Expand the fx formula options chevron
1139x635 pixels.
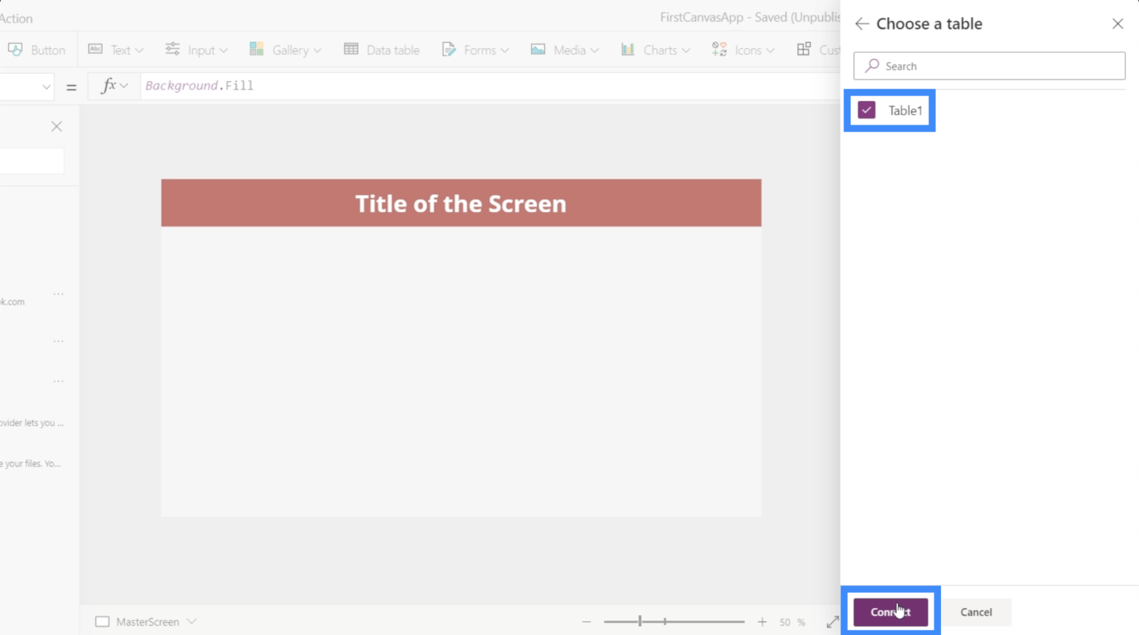point(124,86)
